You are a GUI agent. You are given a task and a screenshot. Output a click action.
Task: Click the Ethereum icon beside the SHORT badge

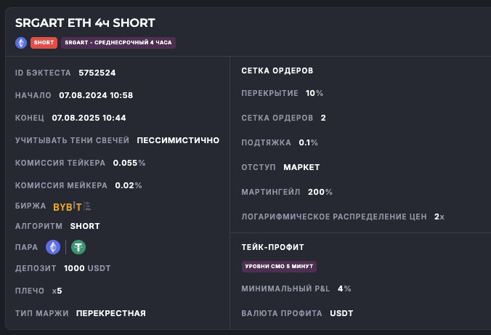pyautogui.click(x=21, y=43)
